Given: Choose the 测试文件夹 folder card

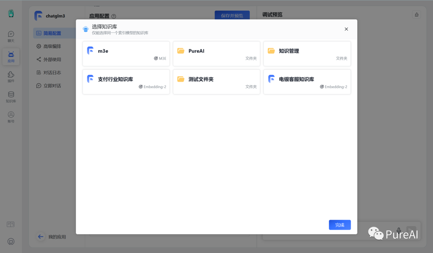Looking at the screenshot, I should click(x=216, y=82).
